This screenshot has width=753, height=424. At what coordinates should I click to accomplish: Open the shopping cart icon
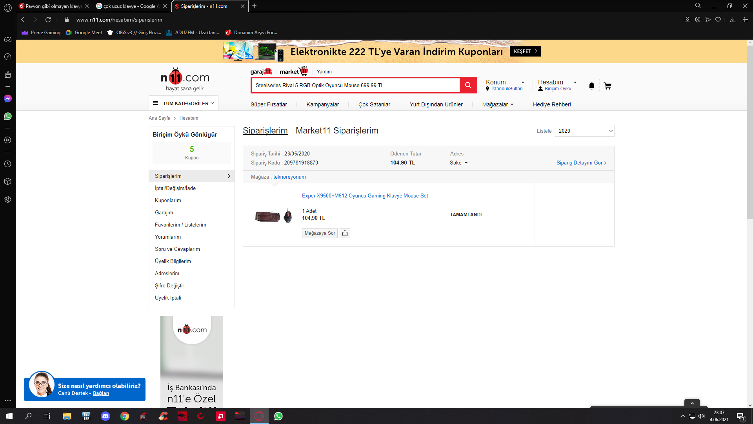[x=607, y=86]
